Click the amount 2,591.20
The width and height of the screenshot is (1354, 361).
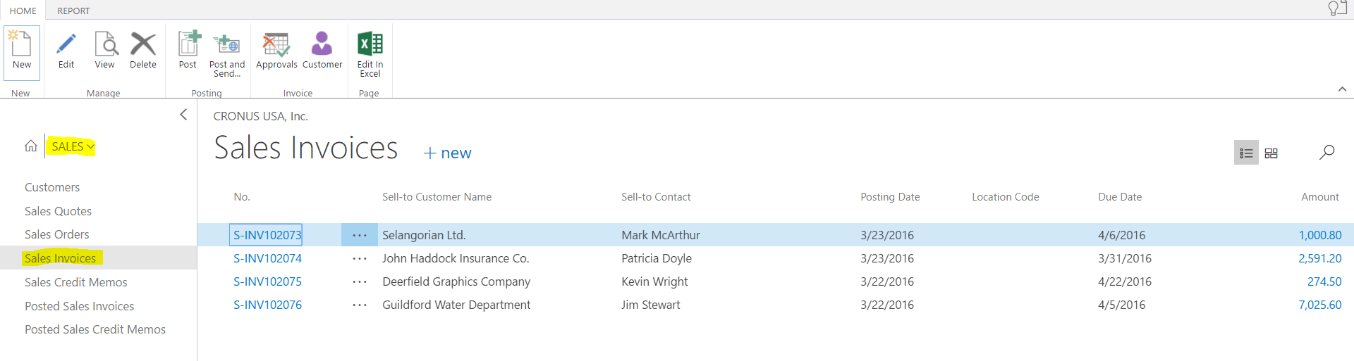click(x=1320, y=258)
